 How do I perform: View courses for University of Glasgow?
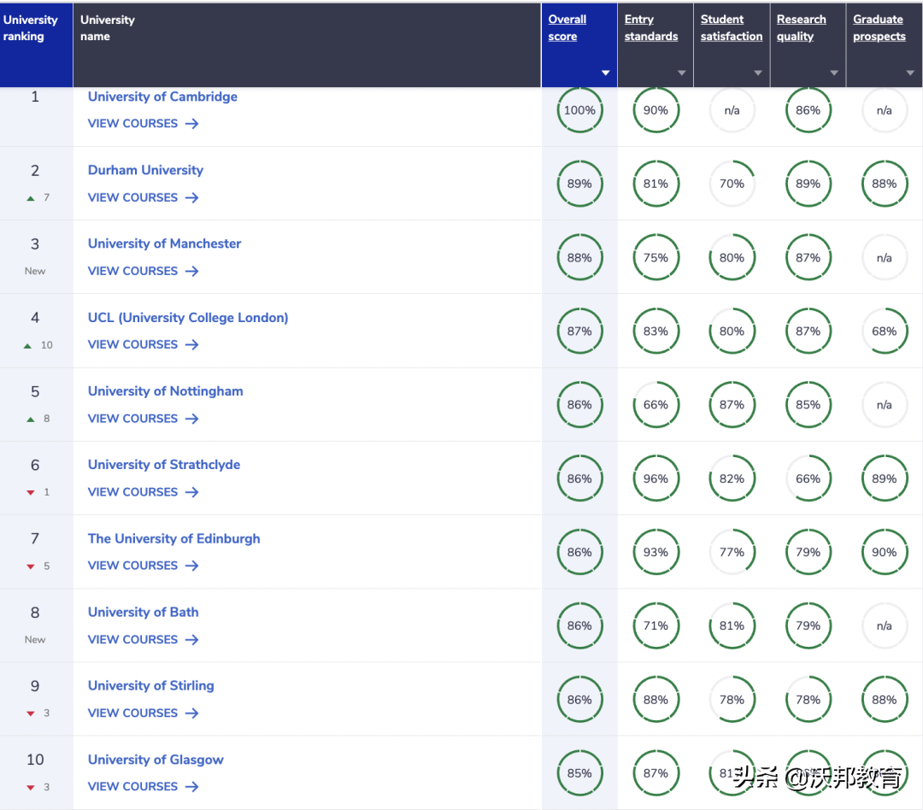143,787
